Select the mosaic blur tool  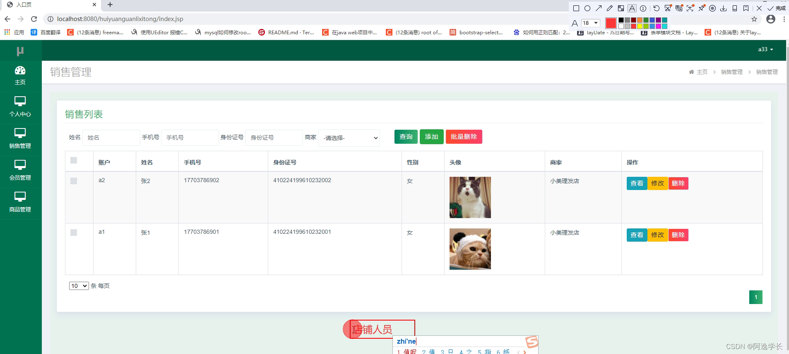click(x=621, y=8)
